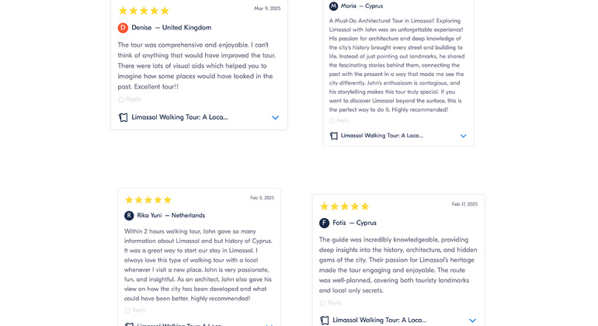Click the five-star rating on Fotis's review

point(344,206)
